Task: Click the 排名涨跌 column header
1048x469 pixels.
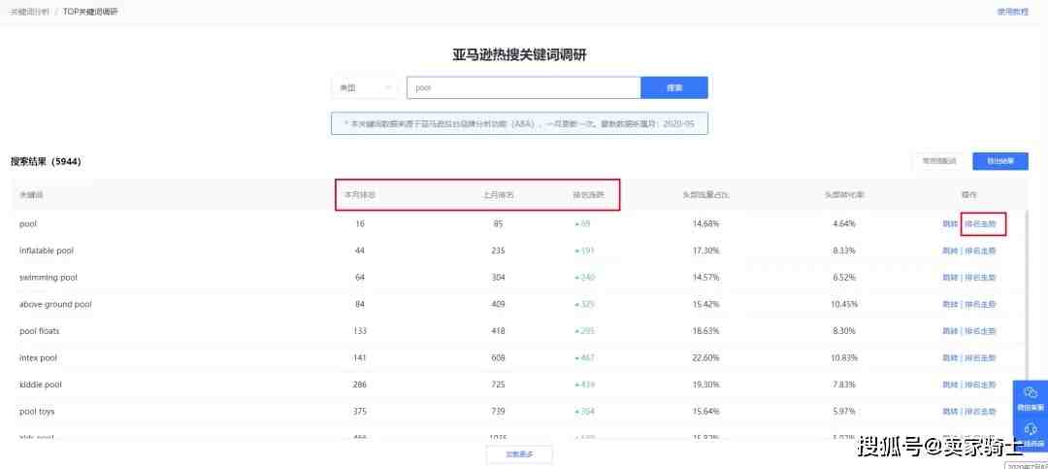Action: click(x=588, y=195)
